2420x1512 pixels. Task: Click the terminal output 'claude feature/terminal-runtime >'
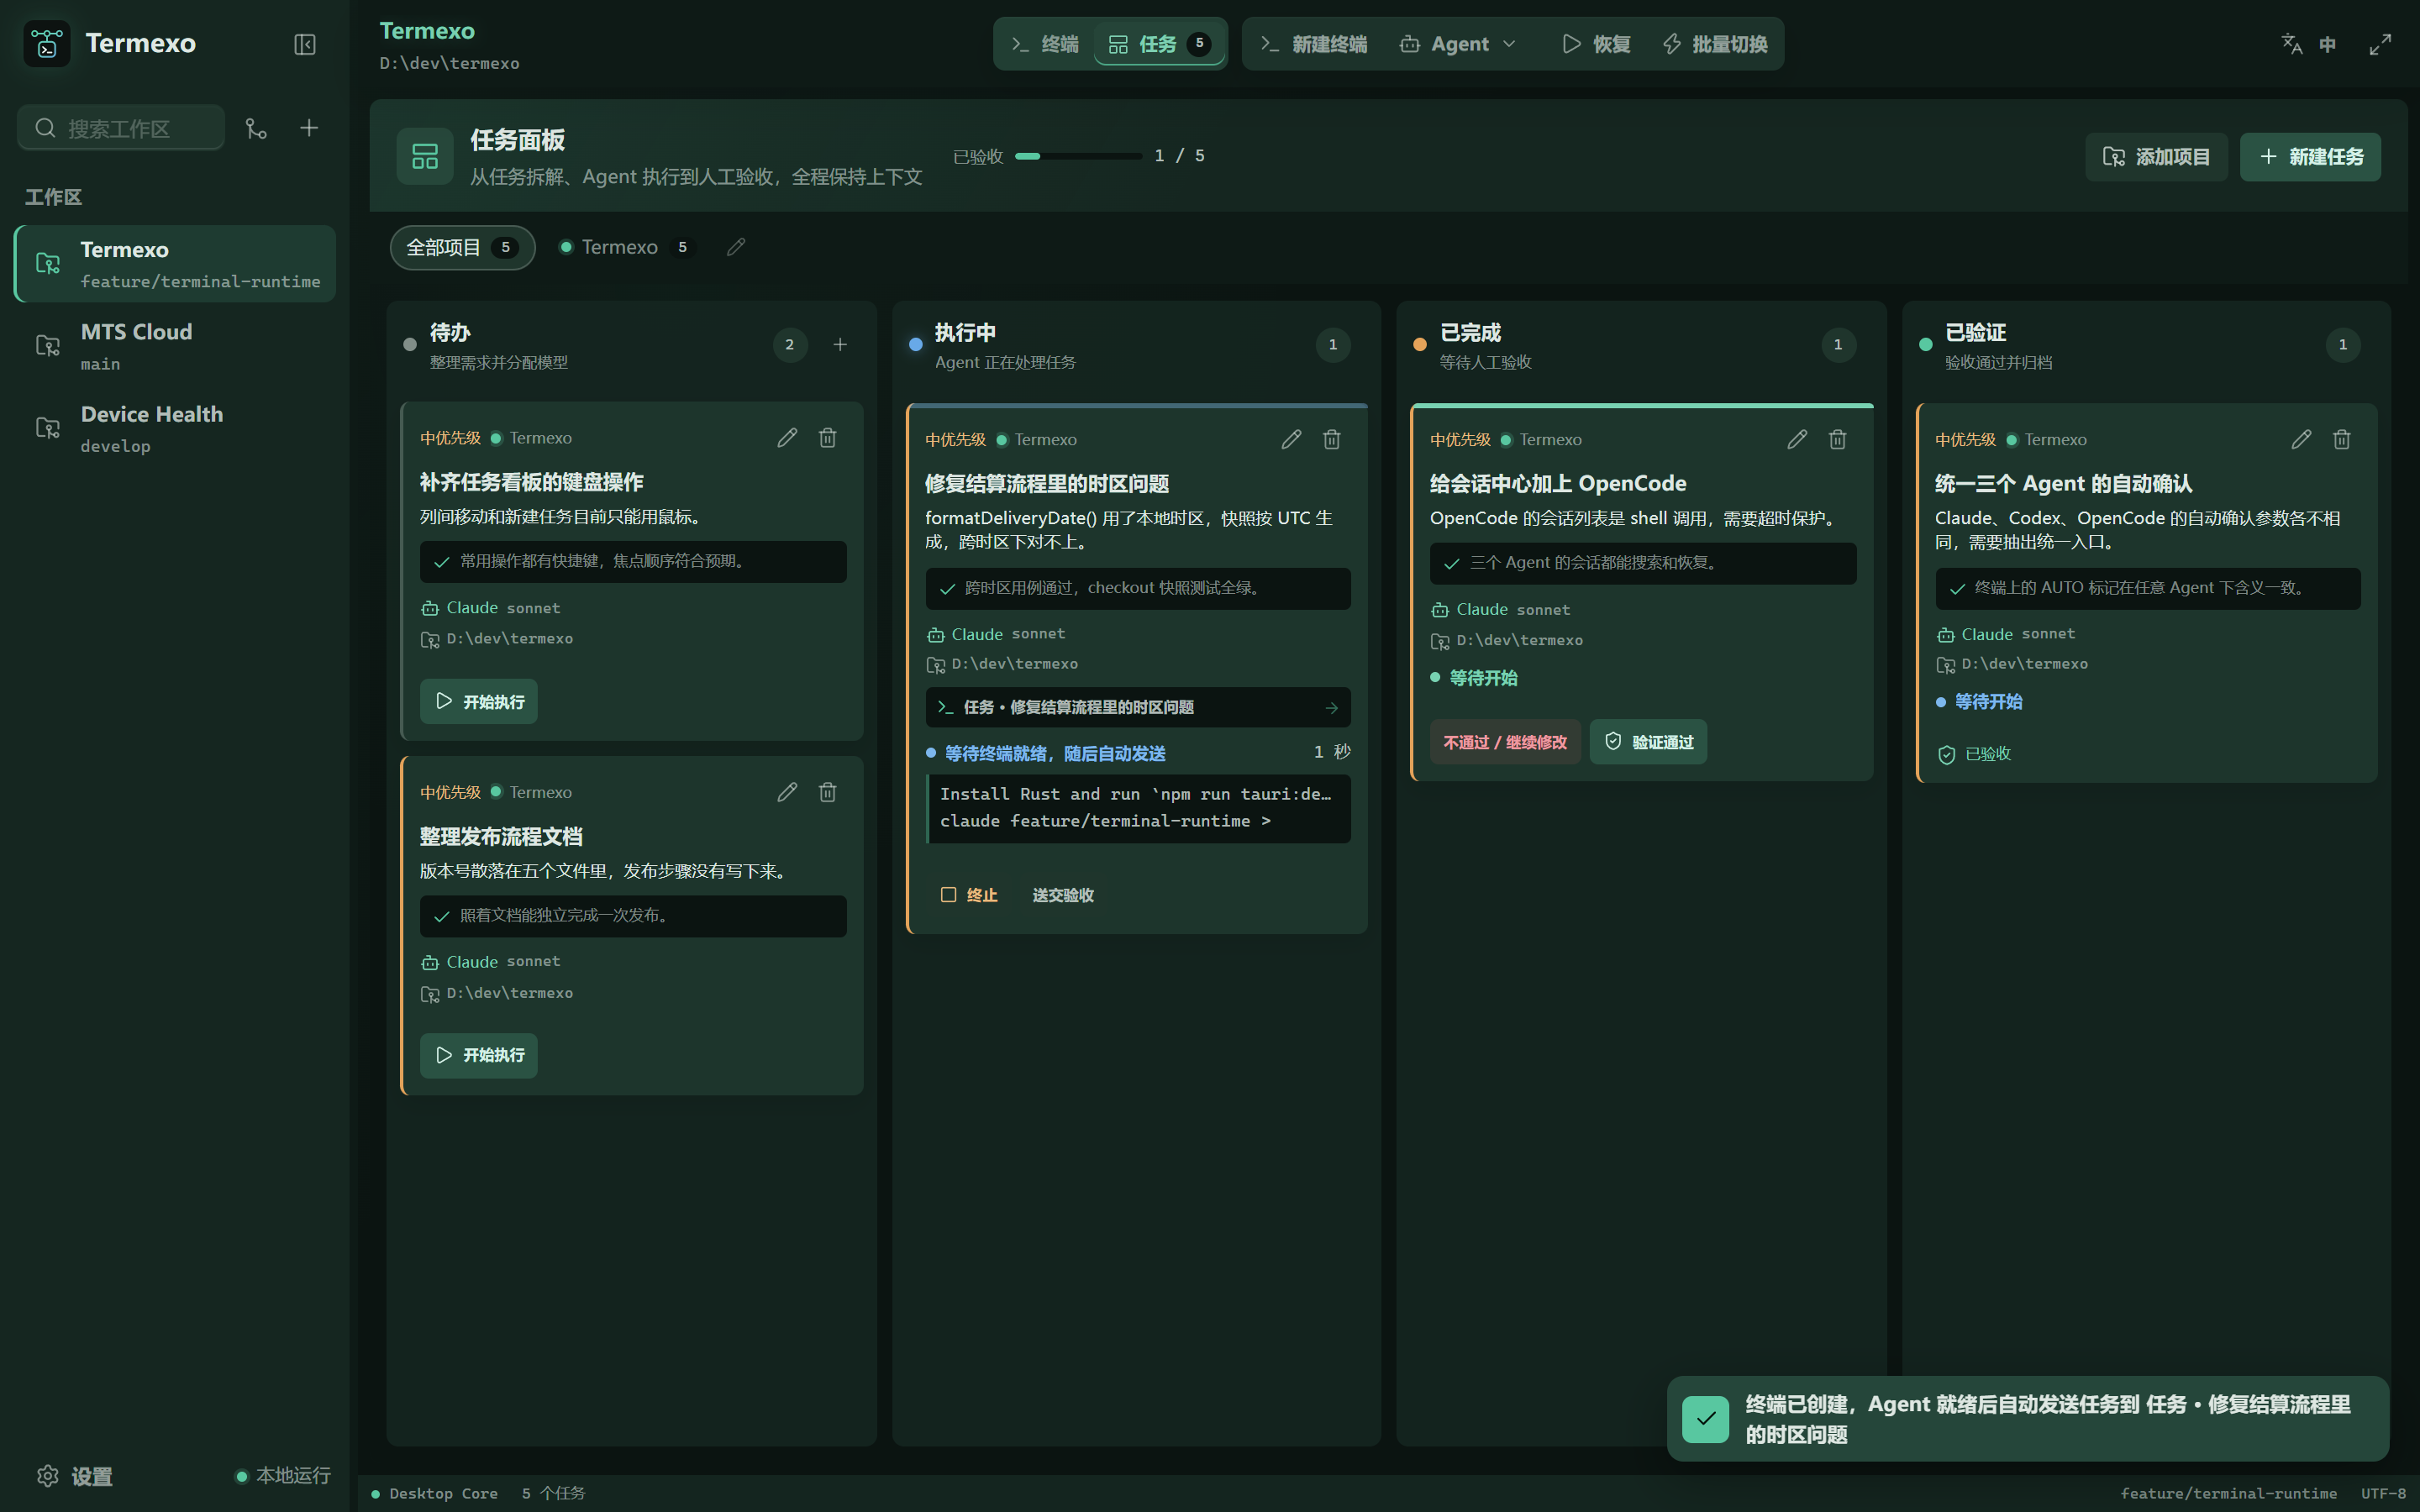coord(1105,821)
